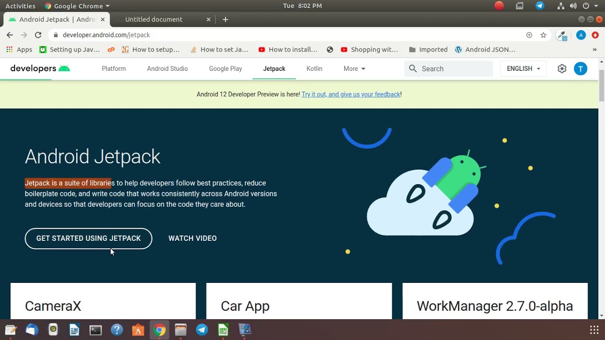The width and height of the screenshot is (605, 340).
Task: Click the clock 'Tue 8:02 PM'
Action: (x=302, y=6)
